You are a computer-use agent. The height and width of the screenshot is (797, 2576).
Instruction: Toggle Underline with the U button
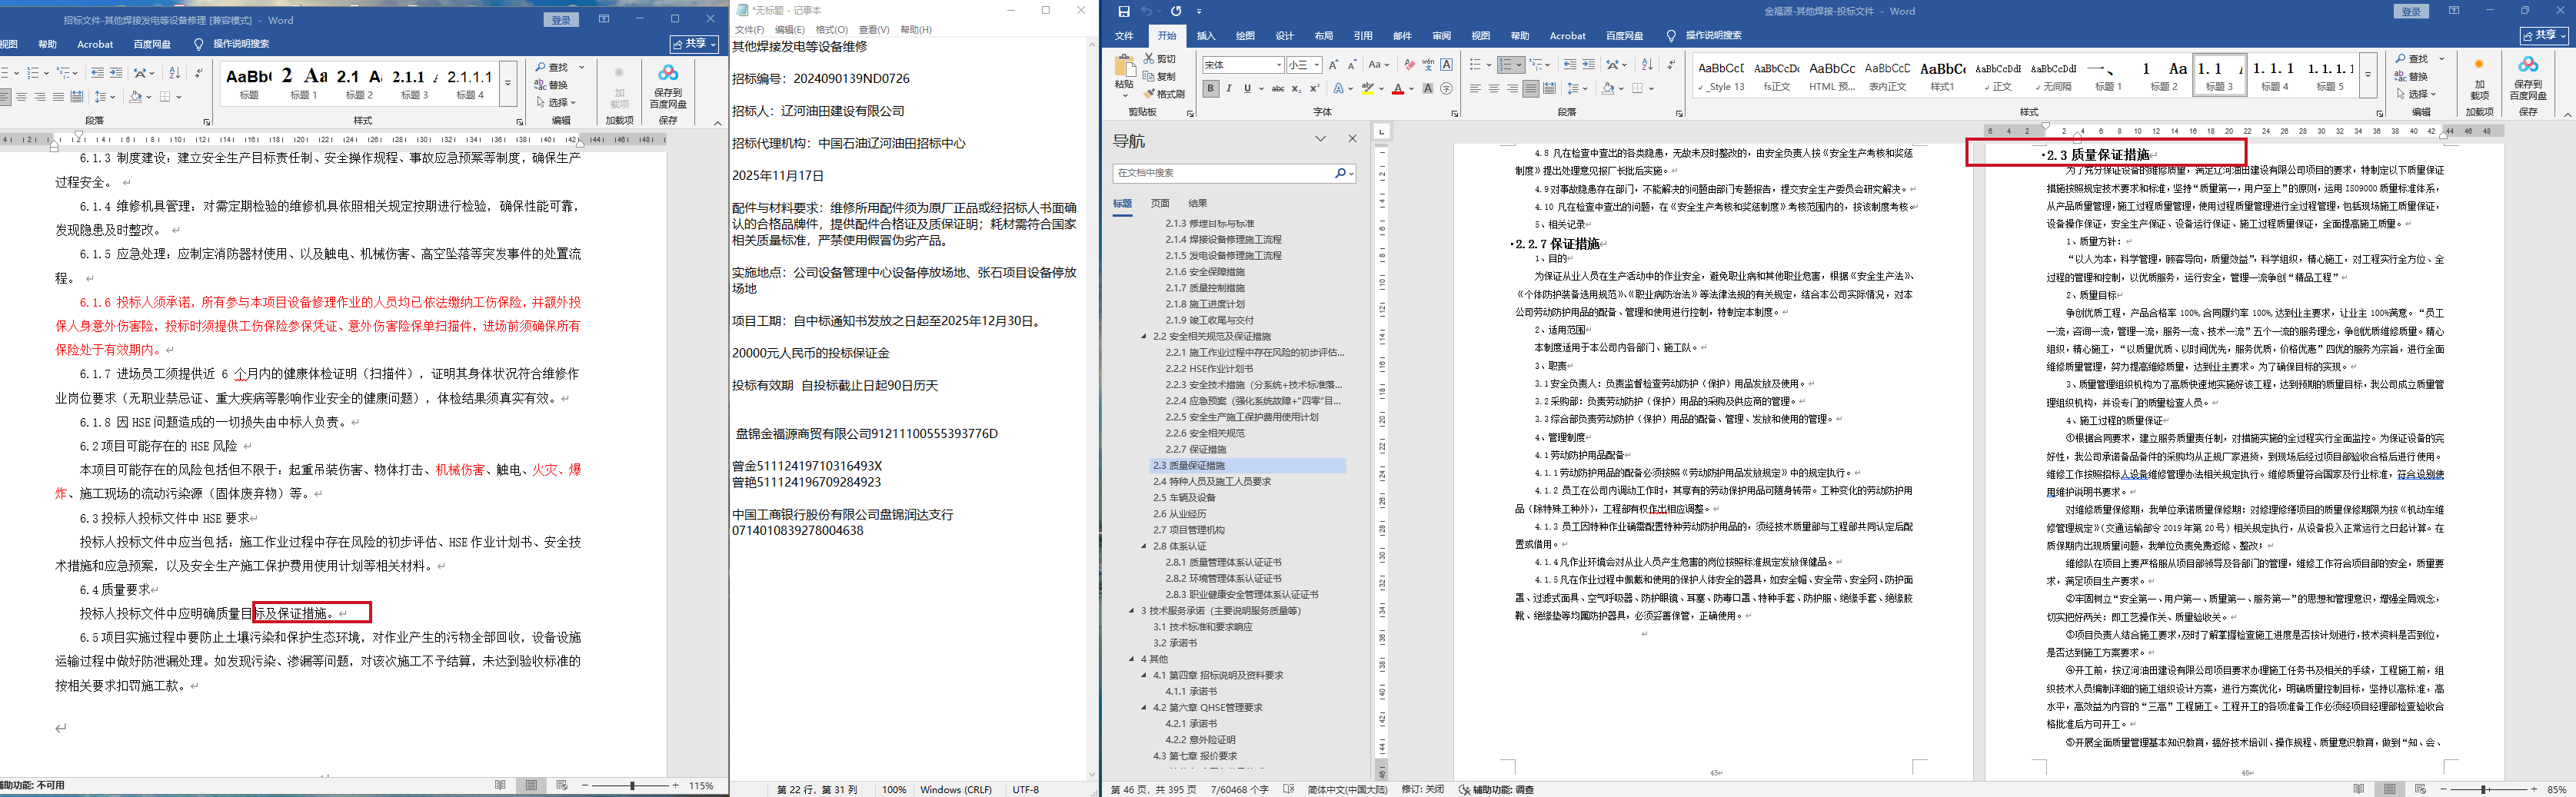[x=1247, y=89]
